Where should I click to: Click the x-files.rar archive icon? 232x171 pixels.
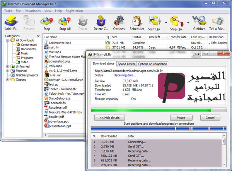[x=46, y=75]
